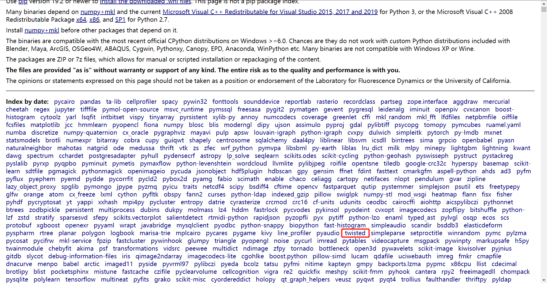The image size is (547, 283).
Task: Open the x86 redistributable package link
Action: click(94, 20)
